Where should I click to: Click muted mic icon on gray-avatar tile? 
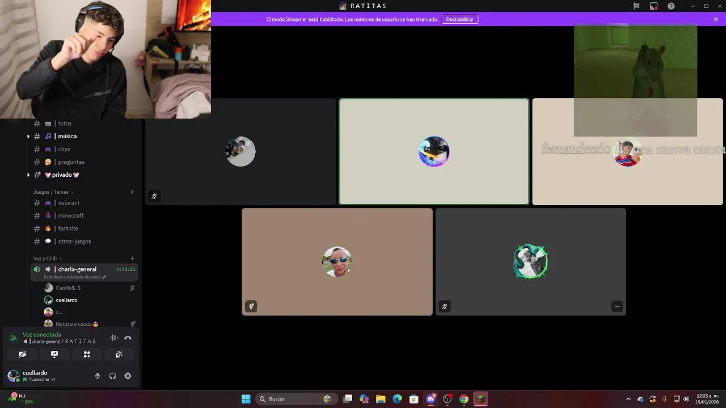pyautogui.click(x=154, y=196)
